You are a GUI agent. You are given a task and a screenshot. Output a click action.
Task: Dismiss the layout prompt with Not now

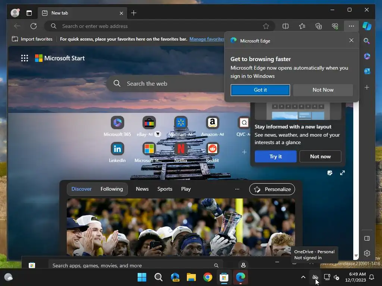tap(320, 156)
